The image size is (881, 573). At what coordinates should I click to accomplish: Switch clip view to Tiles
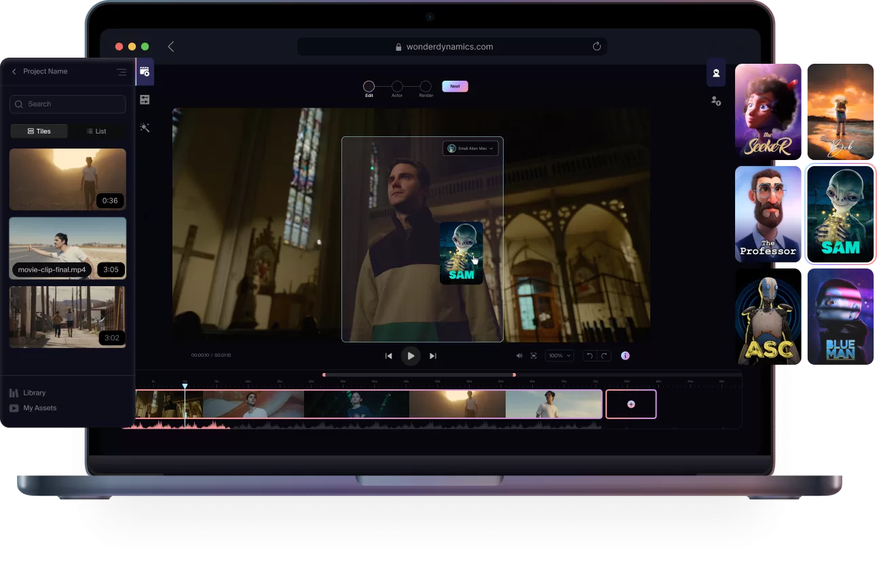39,132
